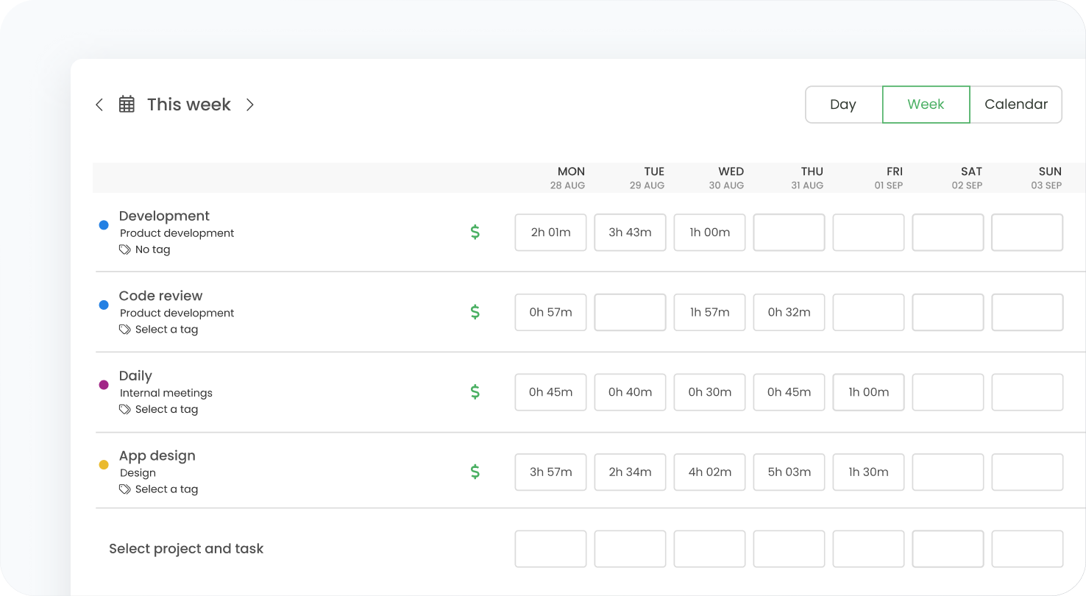The image size is (1086, 596).
Task: Click the dollar icon on App design row
Action: click(475, 472)
